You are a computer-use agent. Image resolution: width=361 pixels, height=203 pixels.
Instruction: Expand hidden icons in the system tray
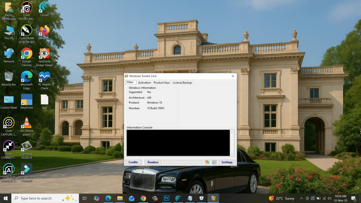coord(302,198)
